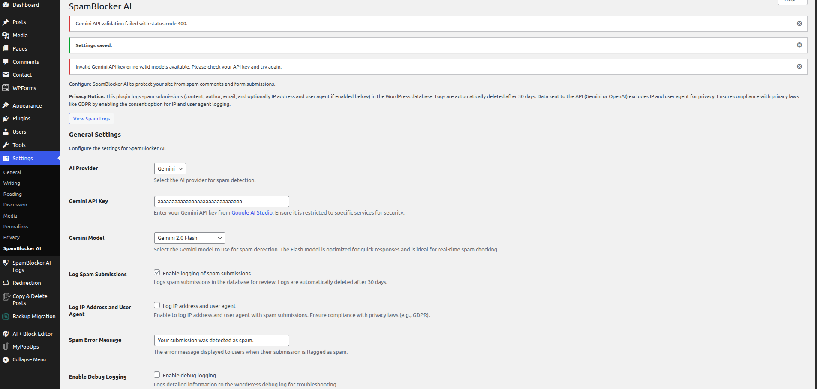Enable Log IP address and user agent
The width and height of the screenshot is (817, 389).
click(157, 305)
